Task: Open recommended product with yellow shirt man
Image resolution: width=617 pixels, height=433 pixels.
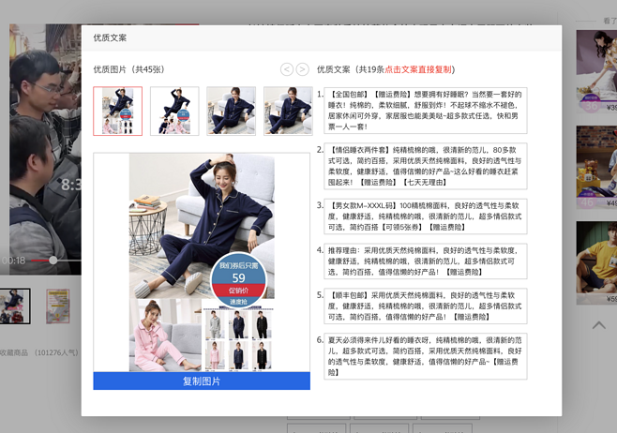Action: pos(596,263)
